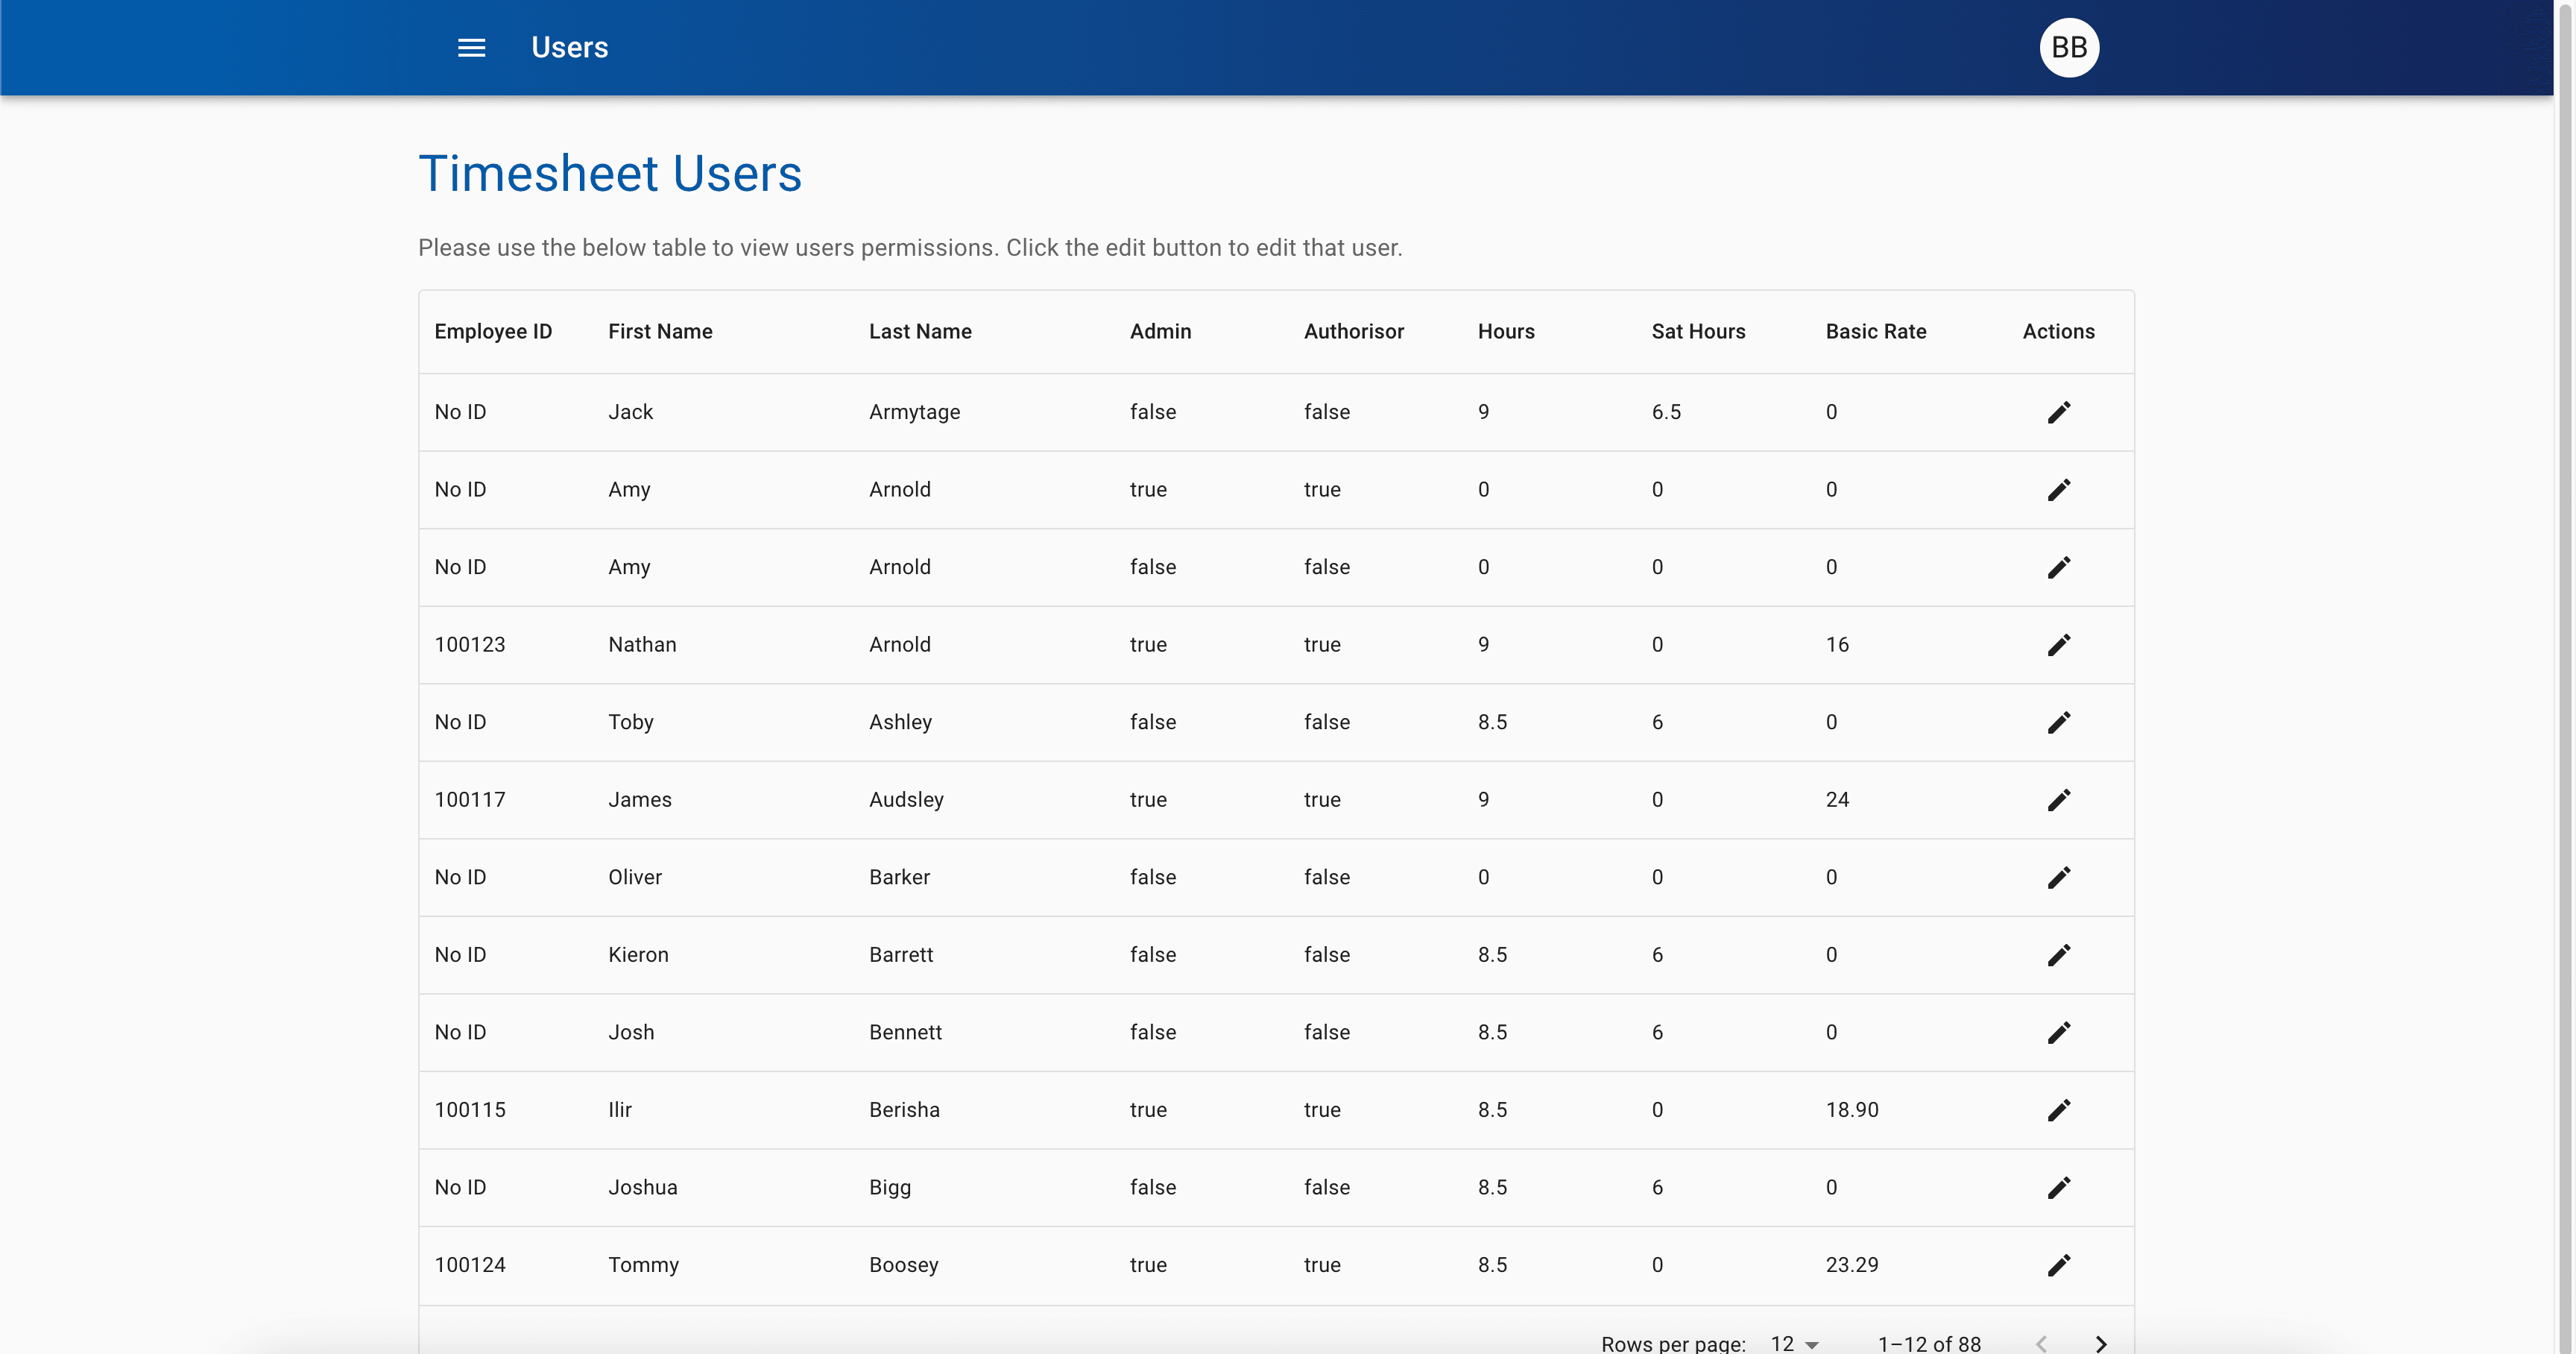The width and height of the screenshot is (2576, 1354).
Task: Open the rows per page dropdown
Action: [x=1794, y=1343]
